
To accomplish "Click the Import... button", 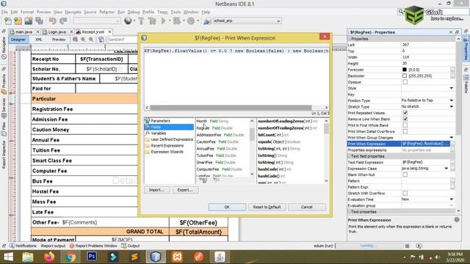I will [x=156, y=190].
